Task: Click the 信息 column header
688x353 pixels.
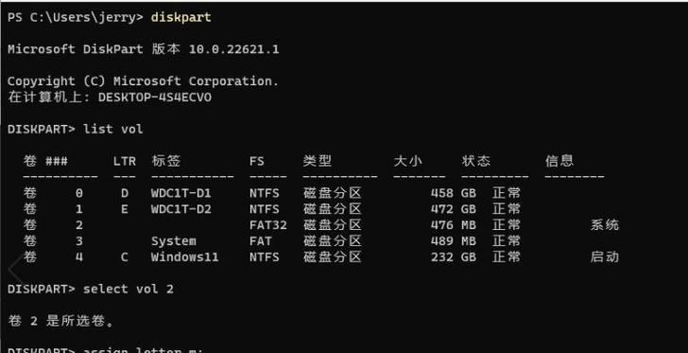Action: 559,161
